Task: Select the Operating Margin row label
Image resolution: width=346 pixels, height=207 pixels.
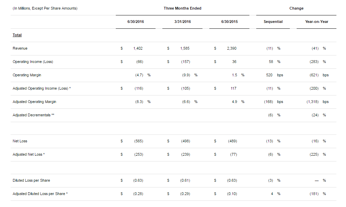Action: (27, 75)
